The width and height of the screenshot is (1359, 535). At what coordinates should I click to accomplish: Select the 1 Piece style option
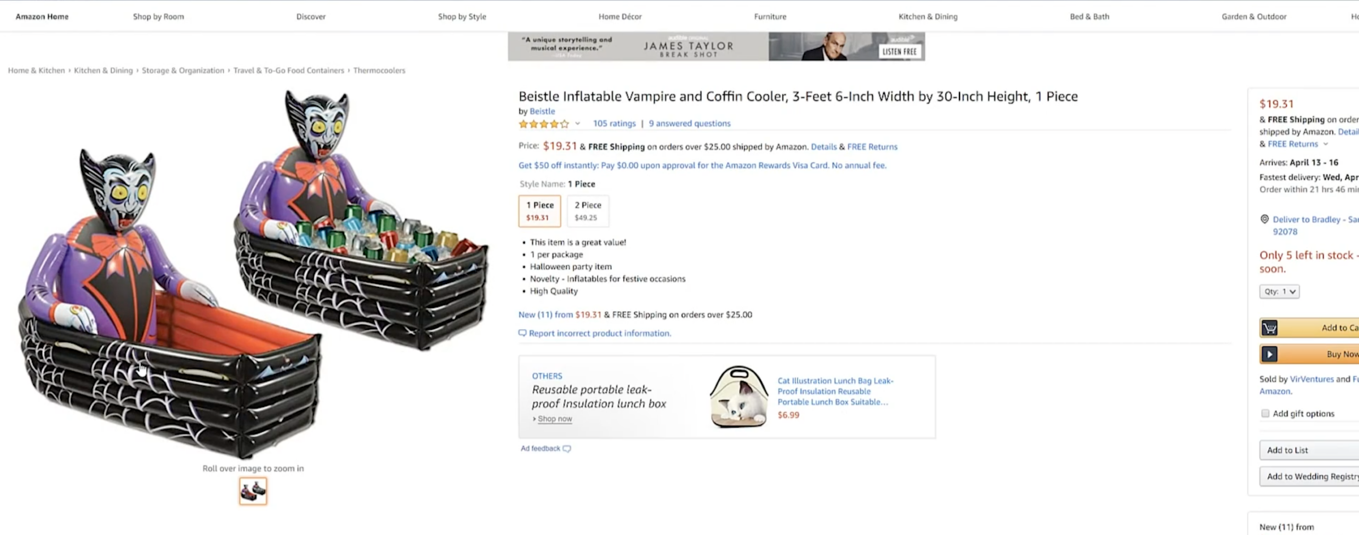tap(539, 211)
